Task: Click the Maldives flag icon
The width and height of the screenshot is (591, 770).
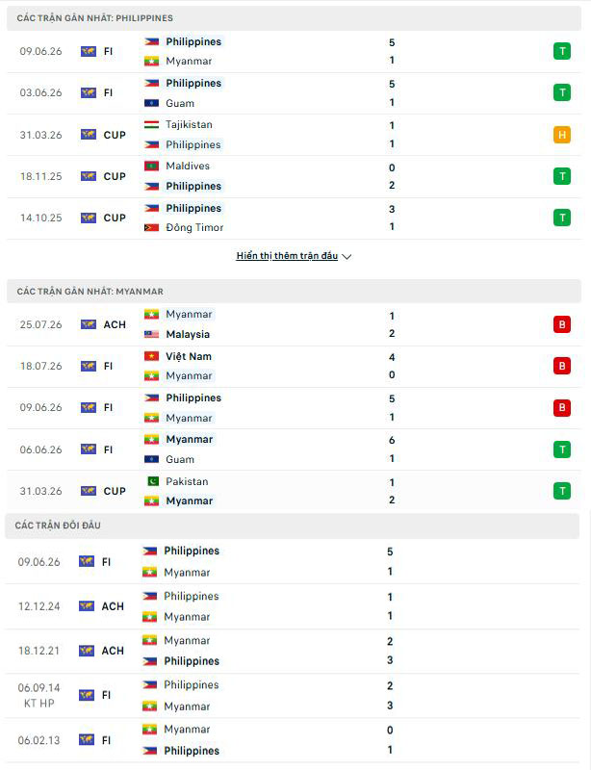Action: 151,166
